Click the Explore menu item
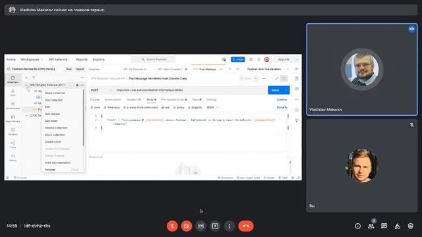The image size is (422, 237). point(98,59)
